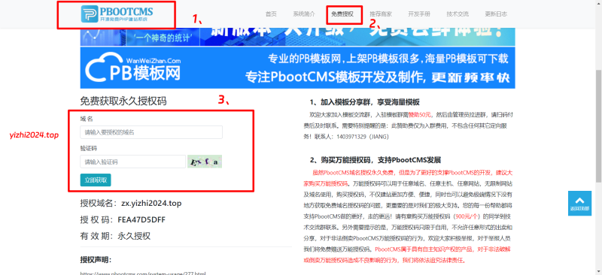Select the authorized domain zx.yizhi2024.top
Viewport: 602px width, 275px height.
coord(151,204)
